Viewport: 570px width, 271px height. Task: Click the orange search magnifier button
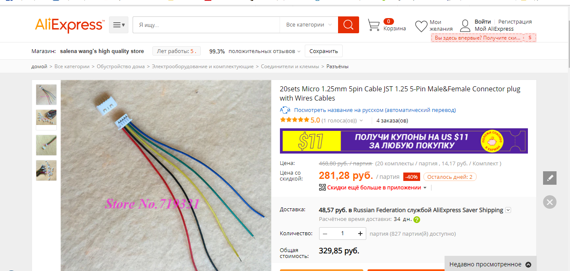(349, 25)
